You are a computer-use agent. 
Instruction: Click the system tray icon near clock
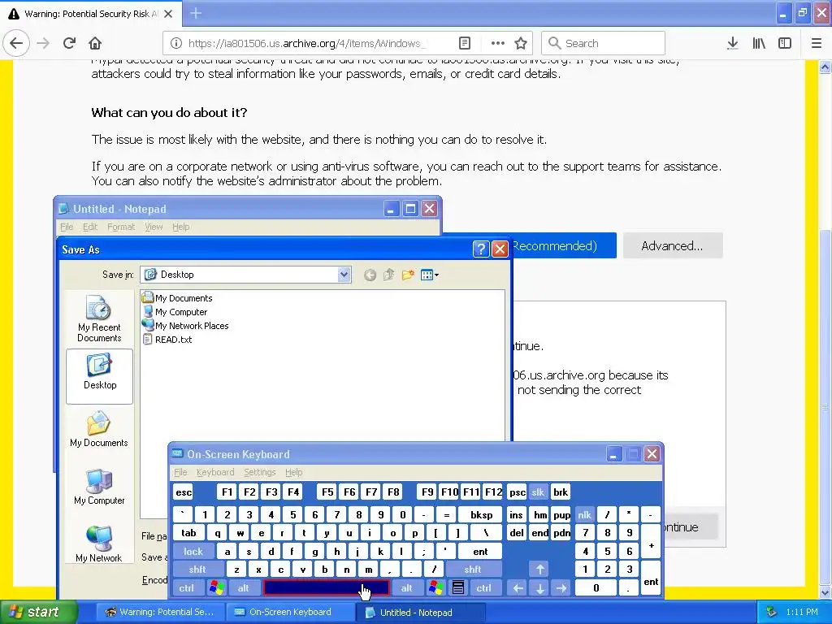tap(772, 613)
